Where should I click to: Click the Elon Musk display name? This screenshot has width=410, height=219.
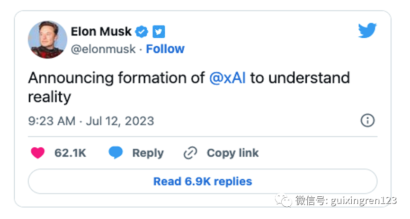tap(101, 32)
